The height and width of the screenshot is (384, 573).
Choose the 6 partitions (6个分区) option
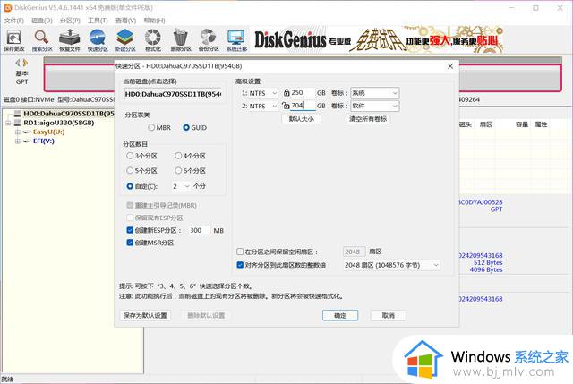point(190,171)
